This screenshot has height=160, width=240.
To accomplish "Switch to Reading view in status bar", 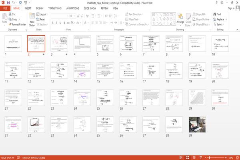I will pos(194,158).
